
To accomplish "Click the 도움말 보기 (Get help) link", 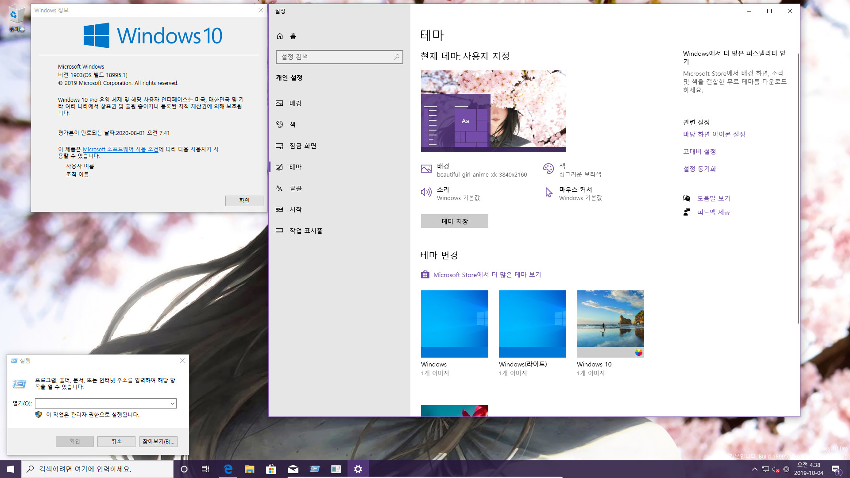I will pos(714,199).
